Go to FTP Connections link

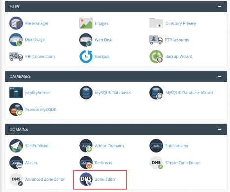(40, 56)
